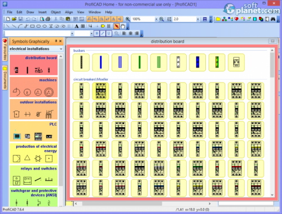Viewport: 282px width, 214px height.
Task: Select the ellipse drawing tool
Action: click(x=45, y=26)
